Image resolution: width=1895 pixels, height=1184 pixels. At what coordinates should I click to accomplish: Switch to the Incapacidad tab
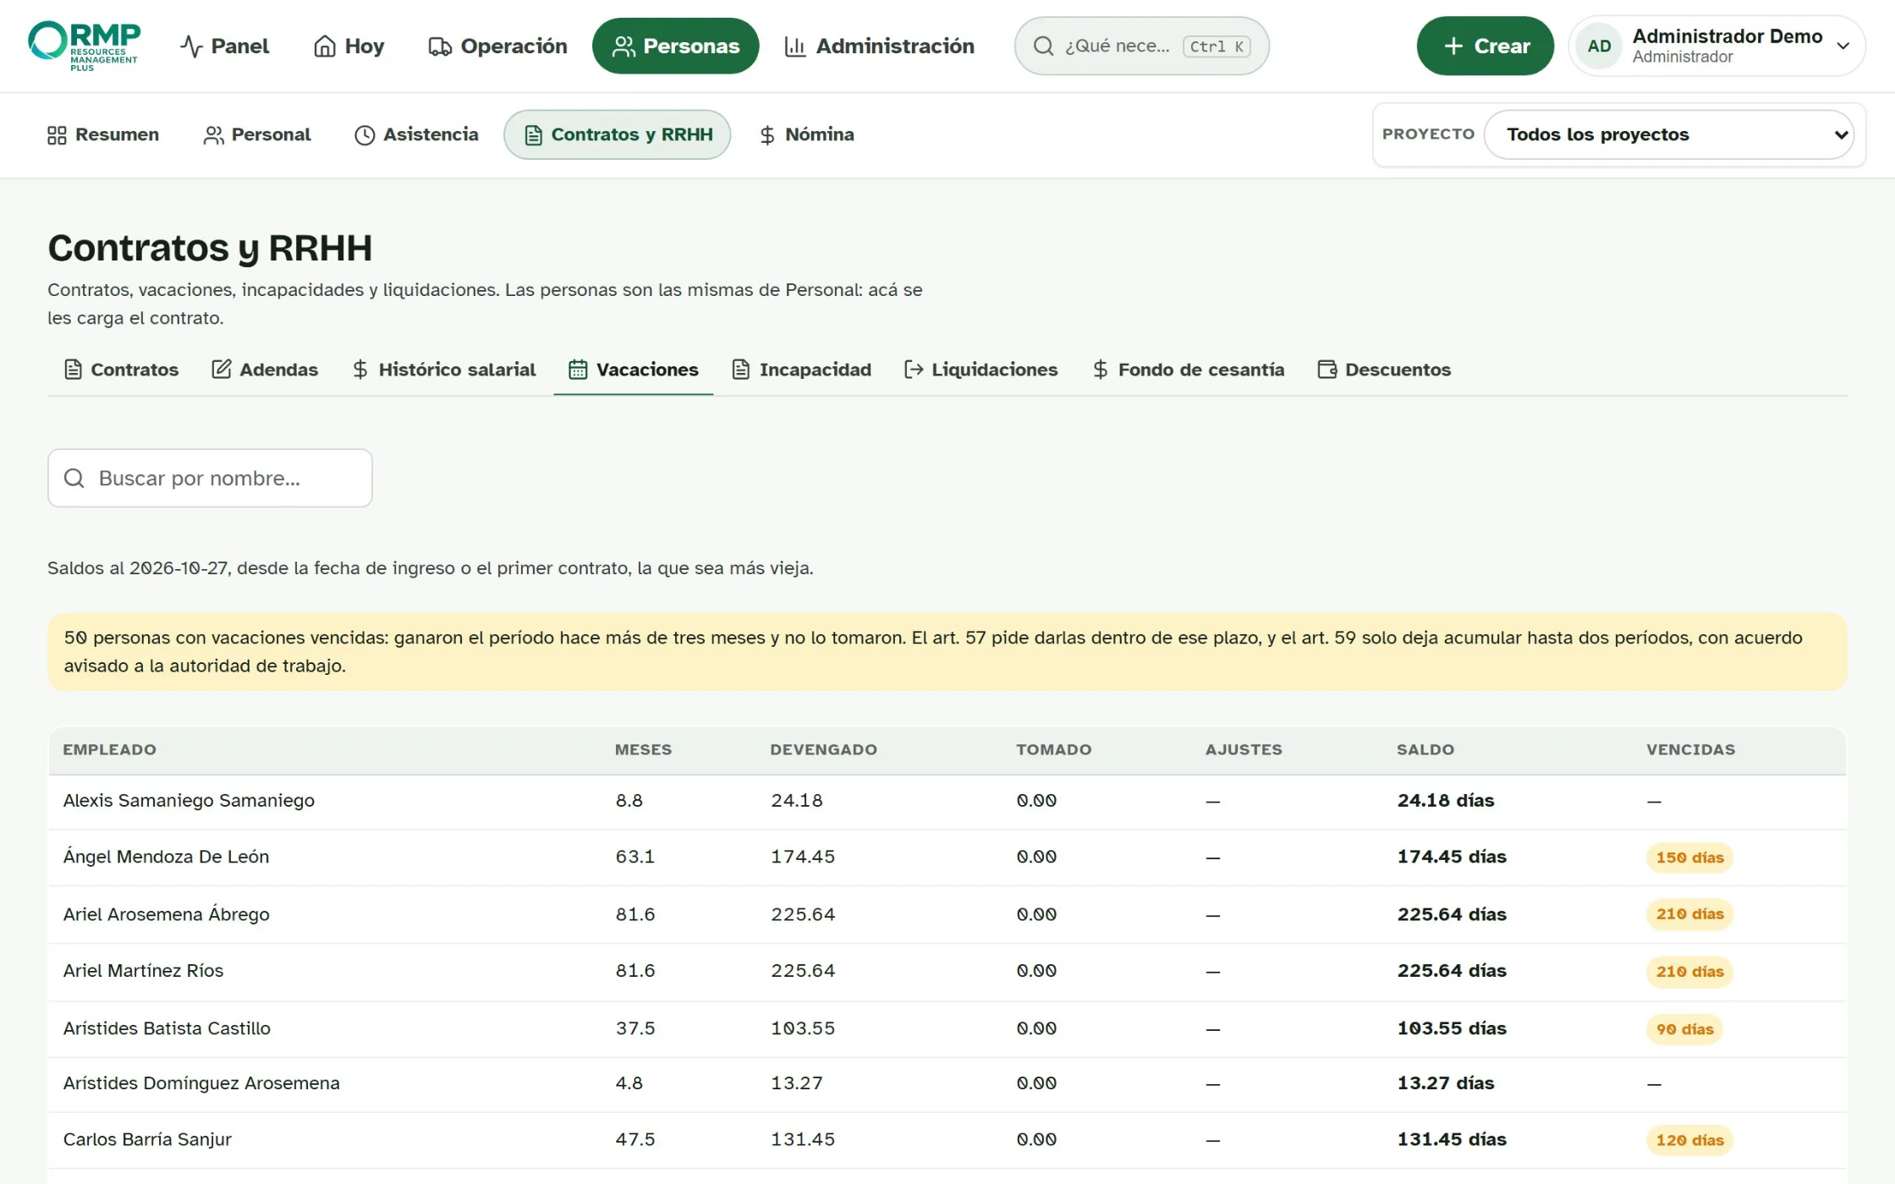pos(801,370)
